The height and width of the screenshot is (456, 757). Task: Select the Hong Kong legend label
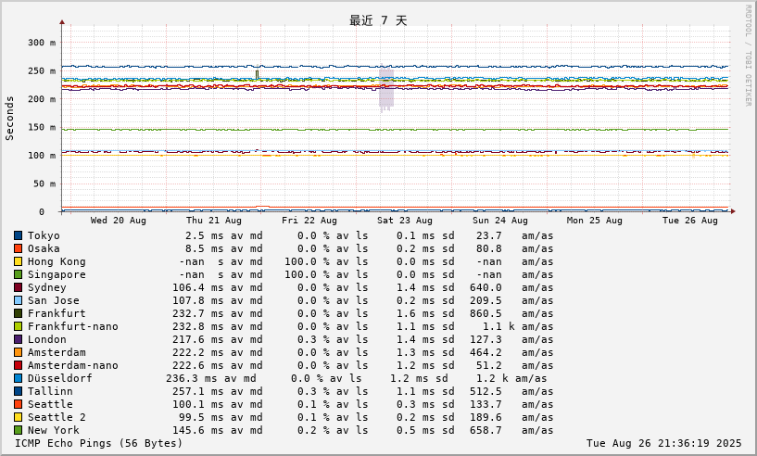tap(57, 261)
